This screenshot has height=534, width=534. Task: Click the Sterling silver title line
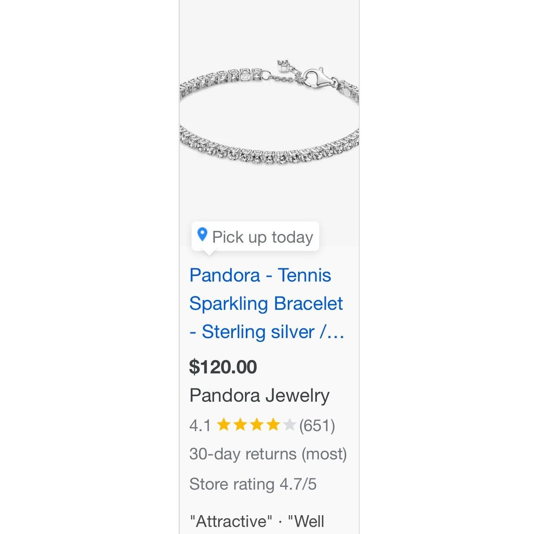[267, 332]
